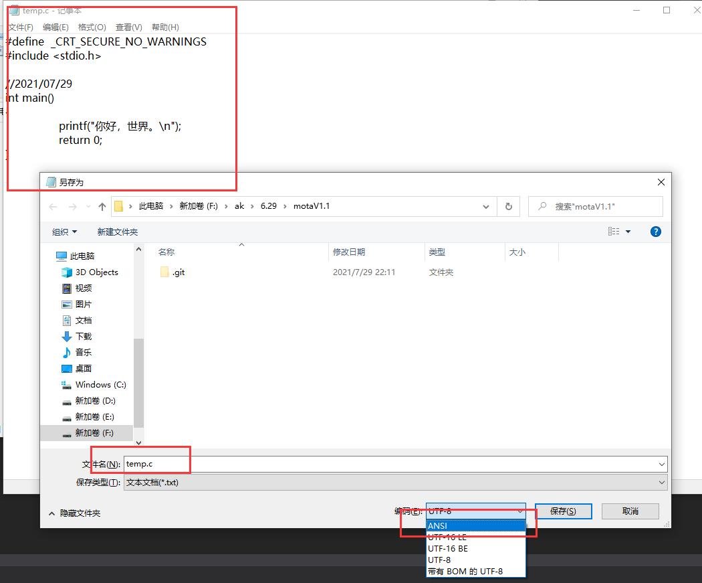This screenshot has height=583, width=702.
Task: Click 新建文件夹 button
Action: tap(117, 232)
